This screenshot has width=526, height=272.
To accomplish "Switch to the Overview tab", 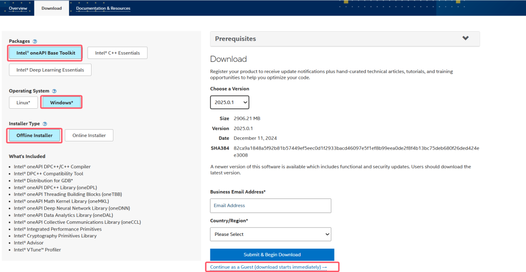I will click(x=18, y=8).
